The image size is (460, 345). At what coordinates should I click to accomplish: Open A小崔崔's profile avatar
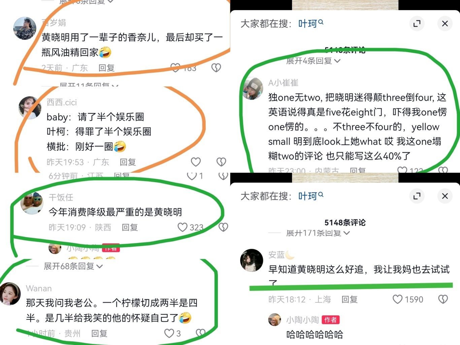253,89
